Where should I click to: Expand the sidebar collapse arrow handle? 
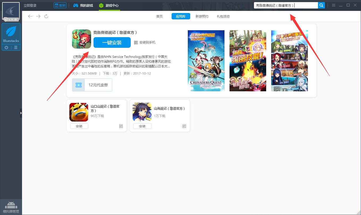pyautogui.click(x=21, y=113)
